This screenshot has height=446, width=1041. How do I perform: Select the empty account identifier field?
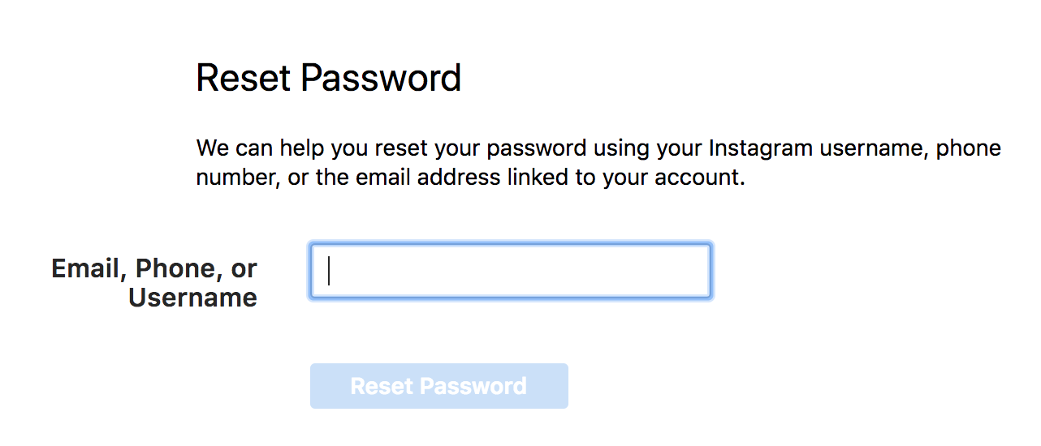(510, 271)
